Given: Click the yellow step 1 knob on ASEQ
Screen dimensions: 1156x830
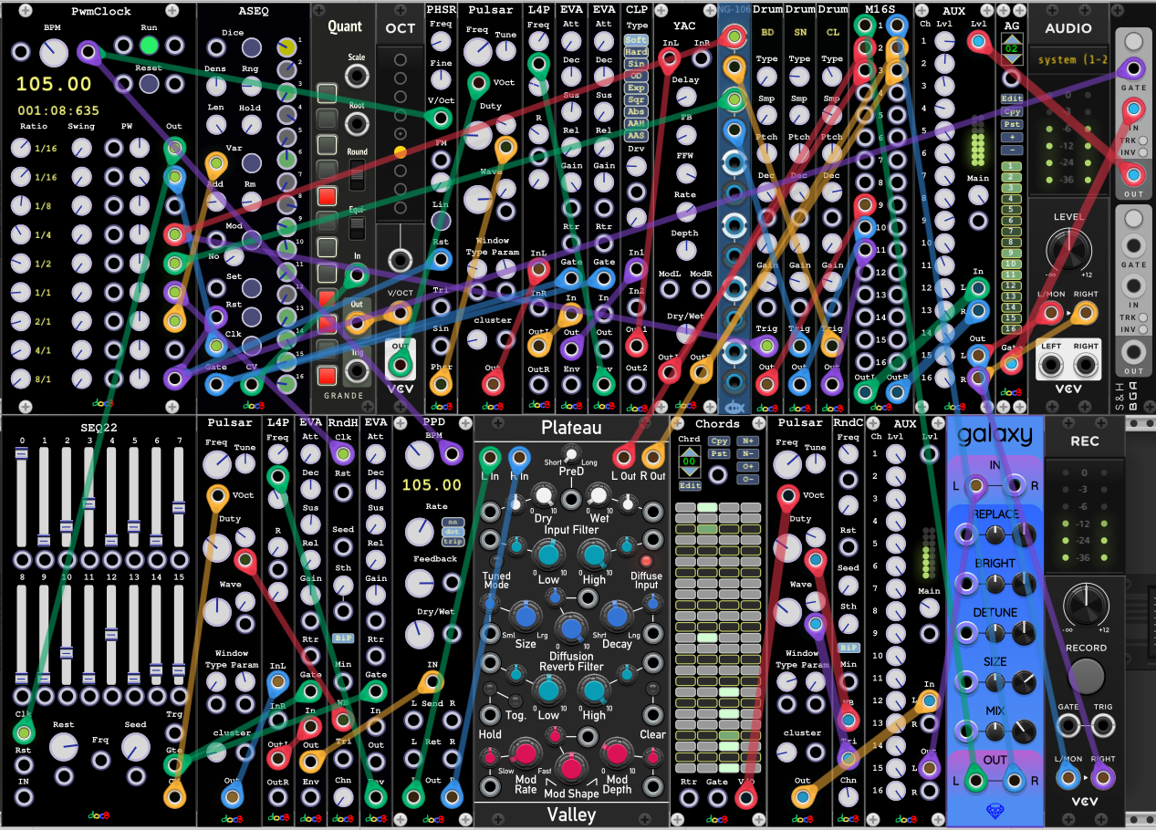Looking at the screenshot, I should tap(288, 47).
